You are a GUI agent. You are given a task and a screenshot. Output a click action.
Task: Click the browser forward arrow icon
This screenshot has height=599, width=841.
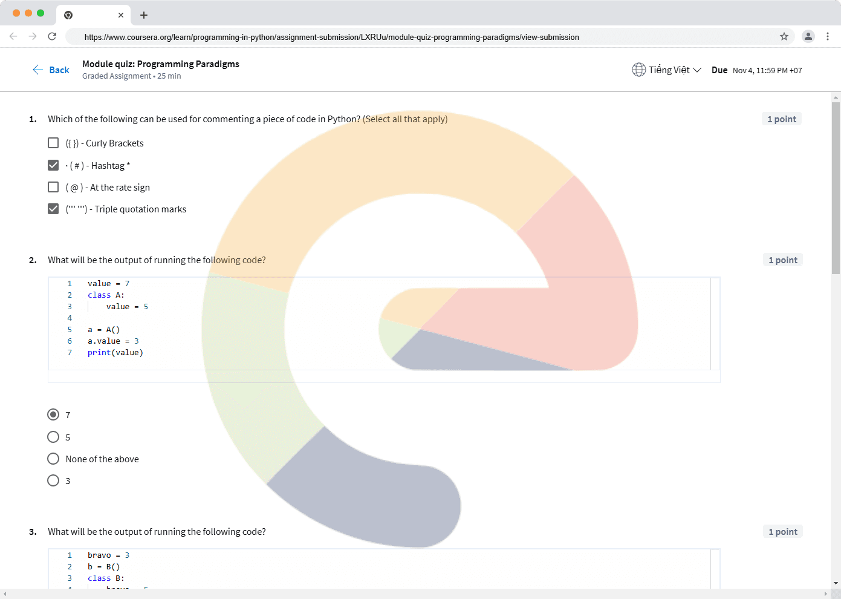tap(33, 36)
